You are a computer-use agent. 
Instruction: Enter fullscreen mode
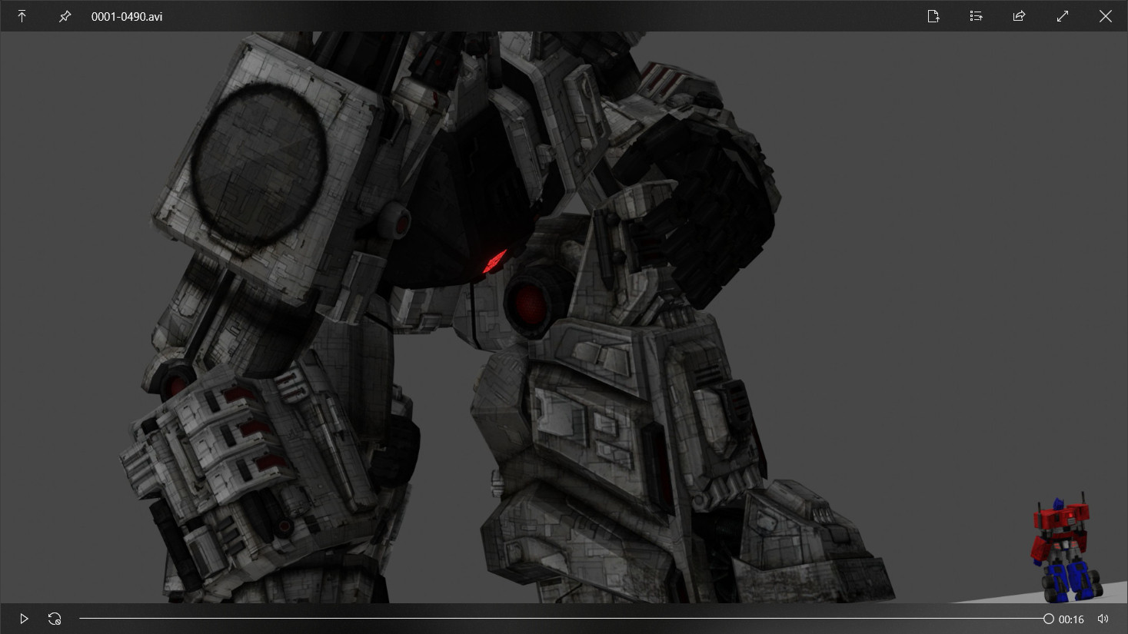1062,16
